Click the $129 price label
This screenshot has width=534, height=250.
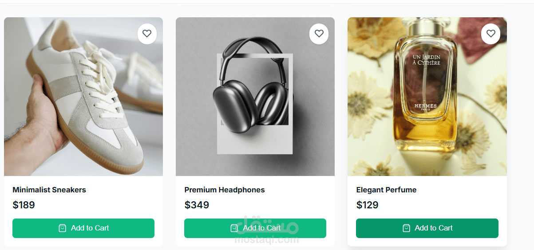coord(367,205)
